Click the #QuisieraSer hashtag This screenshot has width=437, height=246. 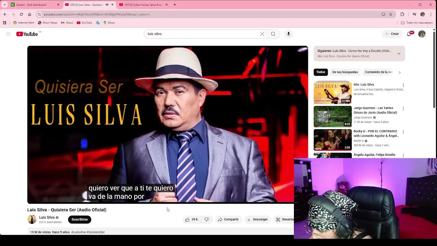pos(96,232)
